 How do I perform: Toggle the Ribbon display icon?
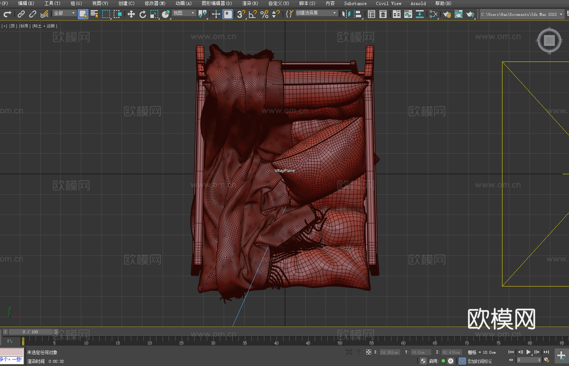click(397, 14)
